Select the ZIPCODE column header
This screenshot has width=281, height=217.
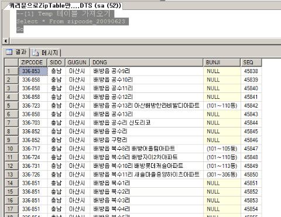[x=33, y=63]
